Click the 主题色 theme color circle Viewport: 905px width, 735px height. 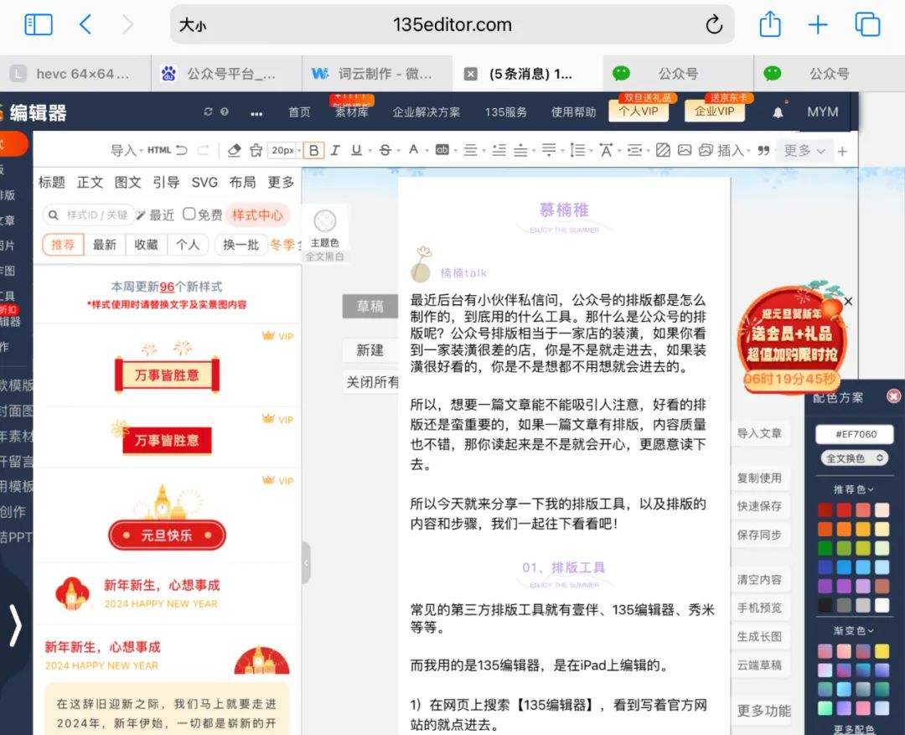pos(324,221)
